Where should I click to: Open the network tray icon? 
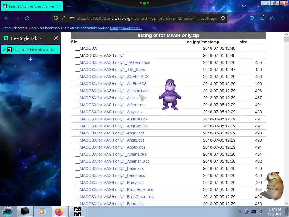click(254, 212)
